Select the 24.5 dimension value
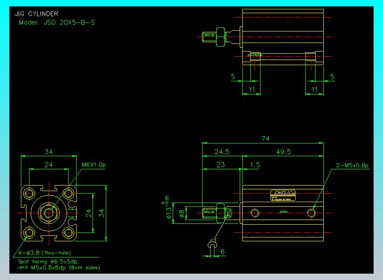Image resolution: width=383 pixels, height=280 pixels. click(x=222, y=151)
